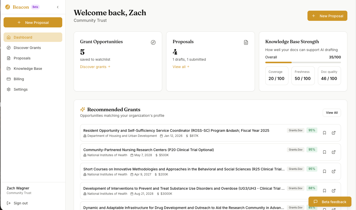Click the document icon on the Proposals card

click(246, 42)
